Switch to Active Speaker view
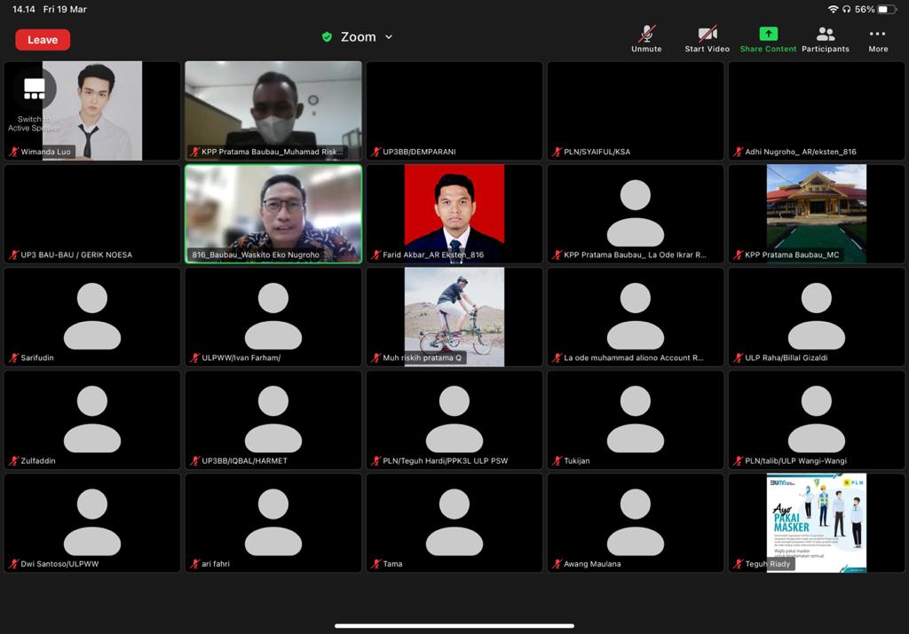This screenshot has width=909, height=634. 35,89
